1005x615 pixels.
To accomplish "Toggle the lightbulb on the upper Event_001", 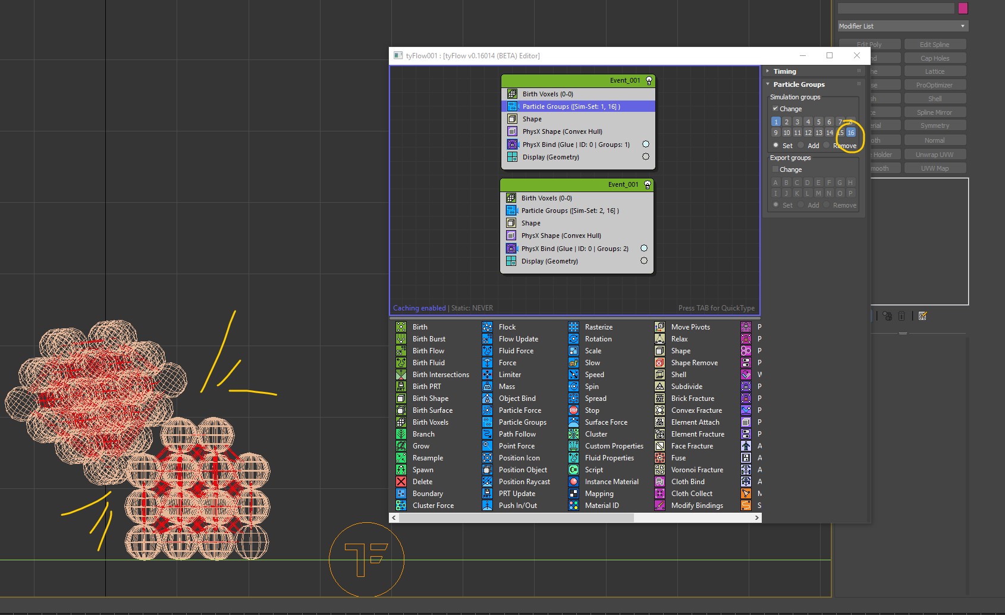I will (649, 80).
